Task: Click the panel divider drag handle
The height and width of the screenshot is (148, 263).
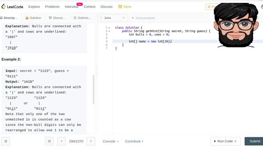Action: (x=96, y=72)
